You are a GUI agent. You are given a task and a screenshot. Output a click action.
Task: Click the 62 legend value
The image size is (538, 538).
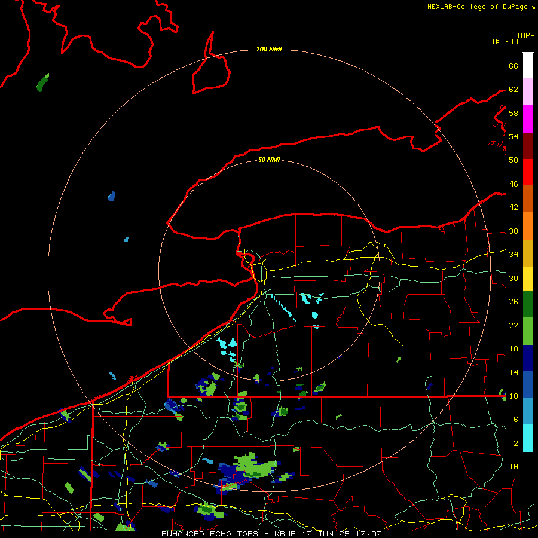513,90
